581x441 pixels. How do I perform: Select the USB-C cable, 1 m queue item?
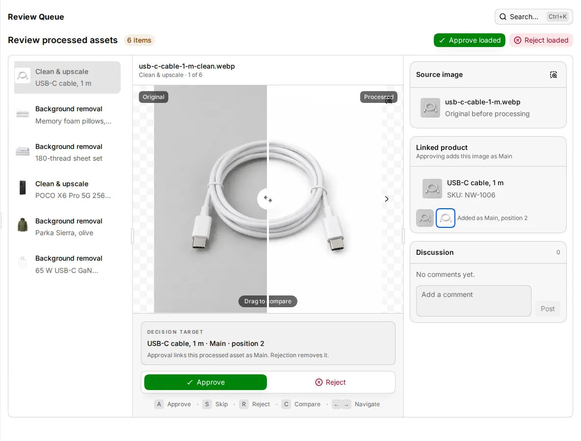click(x=67, y=77)
